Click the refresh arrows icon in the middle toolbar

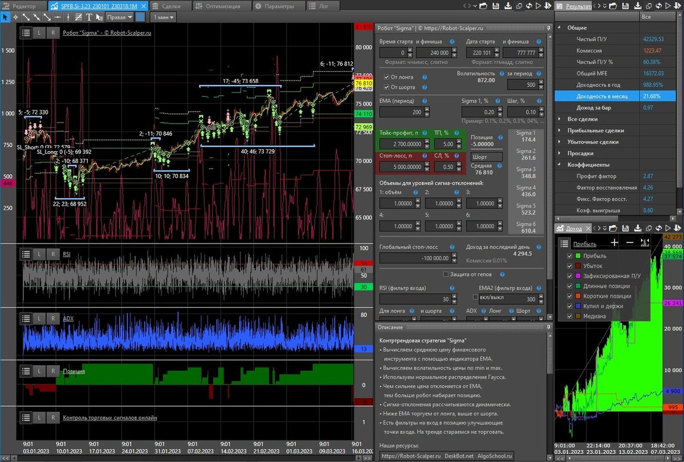point(528,6)
